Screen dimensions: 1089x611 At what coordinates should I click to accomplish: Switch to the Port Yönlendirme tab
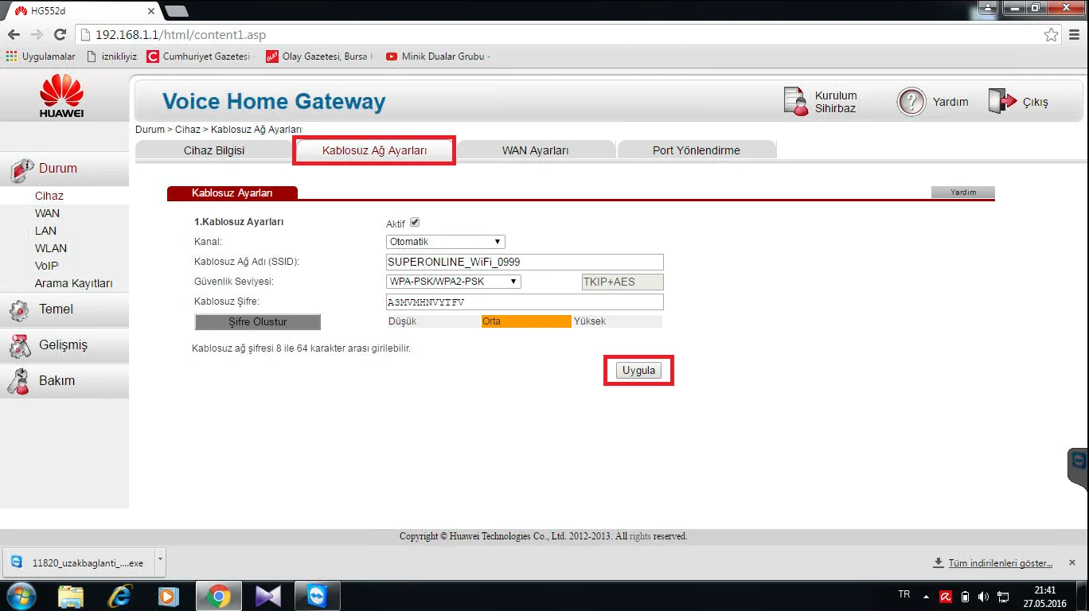[x=696, y=150]
